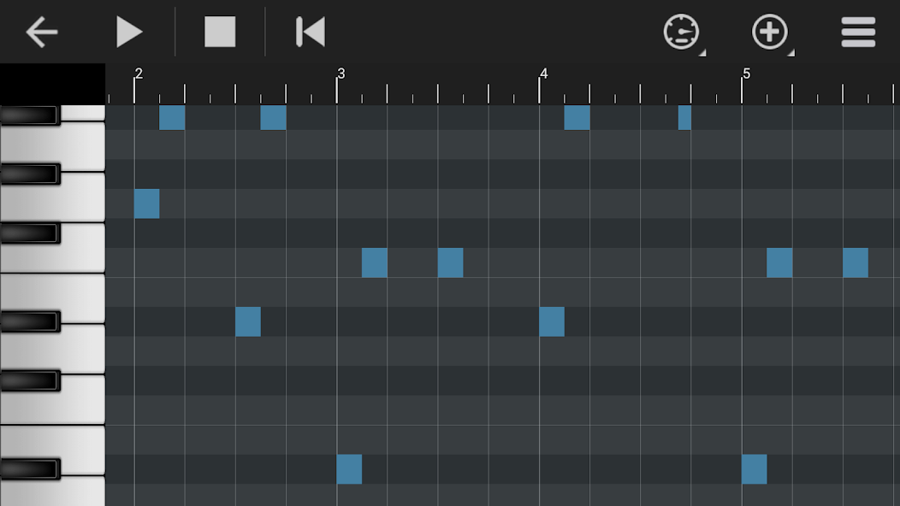900x506 pixels.
Task: Tap the back arrow to exit editor
Action: point(42,32)
